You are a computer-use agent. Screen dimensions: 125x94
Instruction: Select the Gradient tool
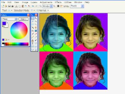[x=36, y=31]
